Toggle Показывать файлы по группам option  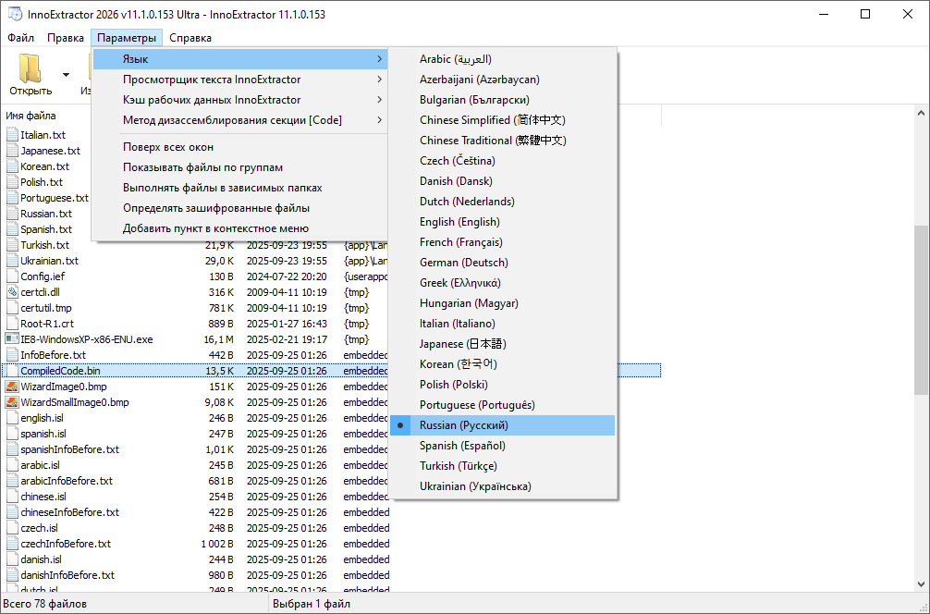tap(202, 167)
